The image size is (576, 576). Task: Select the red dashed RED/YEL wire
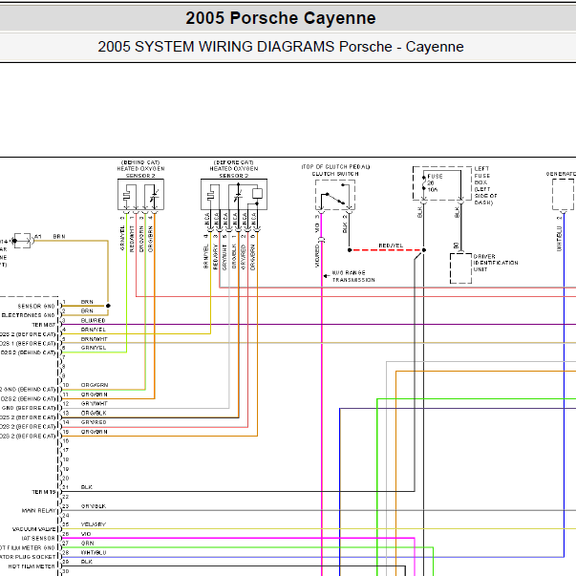click(387, 250)
